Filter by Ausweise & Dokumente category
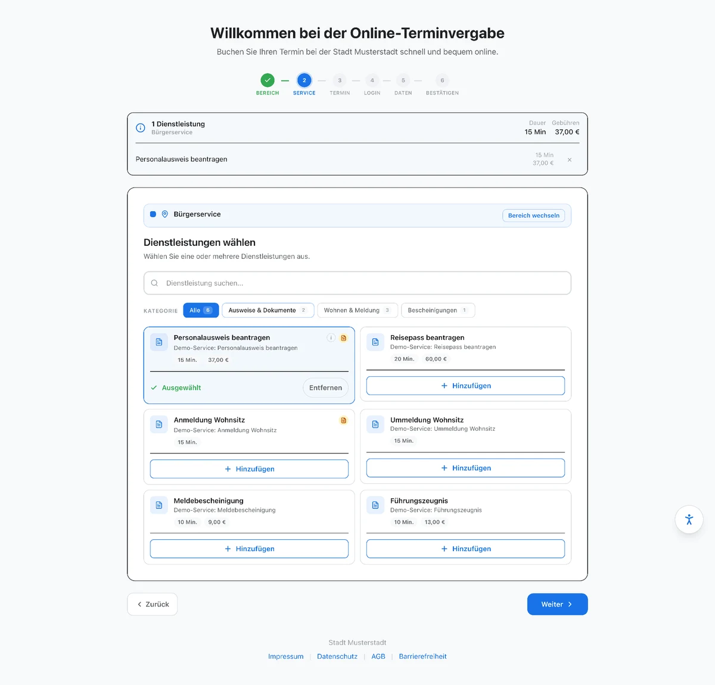 pos(268,310)
